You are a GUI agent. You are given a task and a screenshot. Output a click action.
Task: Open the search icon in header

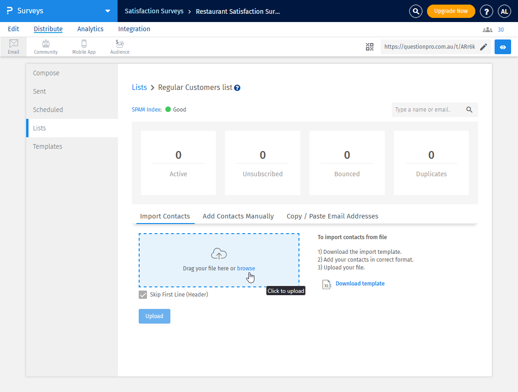point(416,11)
